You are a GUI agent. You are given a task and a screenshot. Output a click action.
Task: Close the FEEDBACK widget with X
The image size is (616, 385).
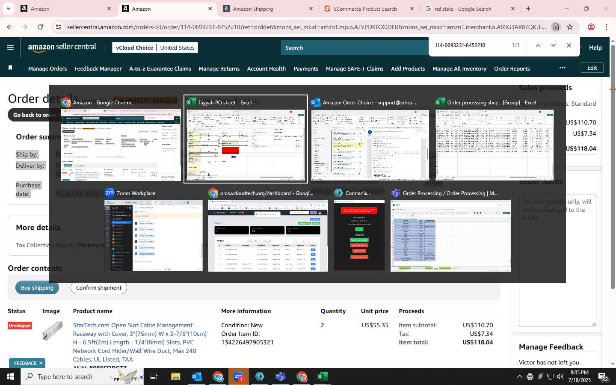click(41, 363)
